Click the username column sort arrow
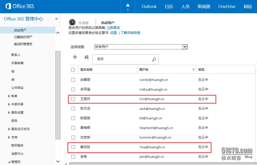257x165 pixels. click(x=193, y=69)
